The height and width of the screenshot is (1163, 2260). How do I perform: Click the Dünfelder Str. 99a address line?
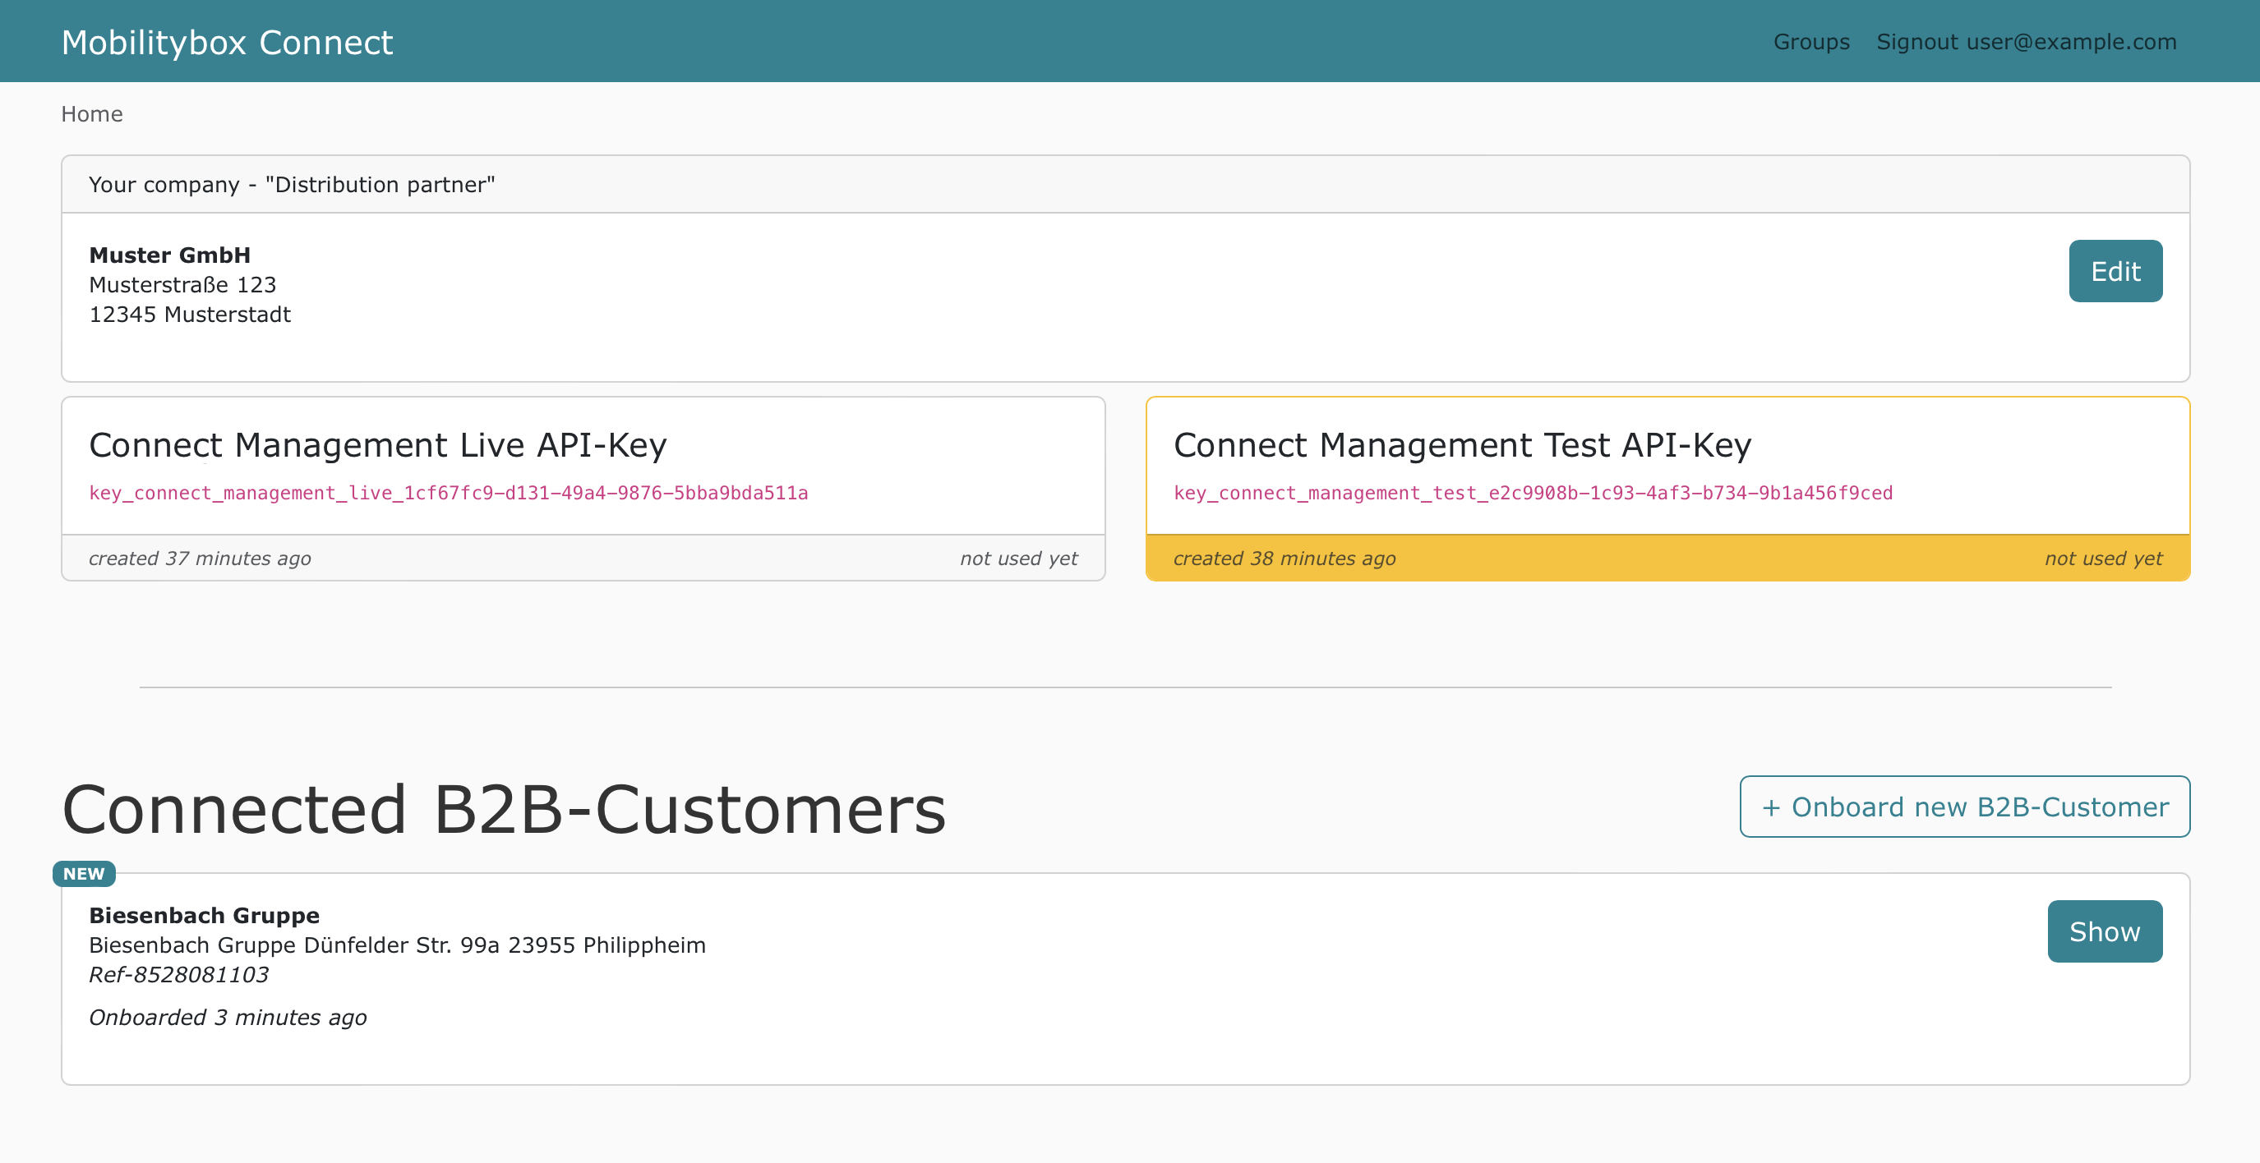click(x=398, y=945)
